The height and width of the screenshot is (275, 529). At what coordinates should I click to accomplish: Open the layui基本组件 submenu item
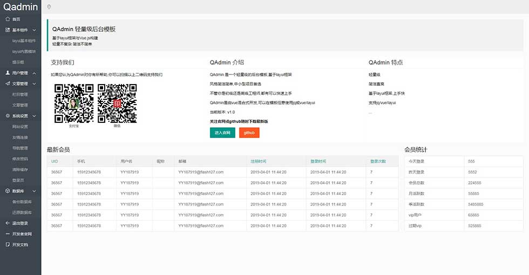point(24,41)
